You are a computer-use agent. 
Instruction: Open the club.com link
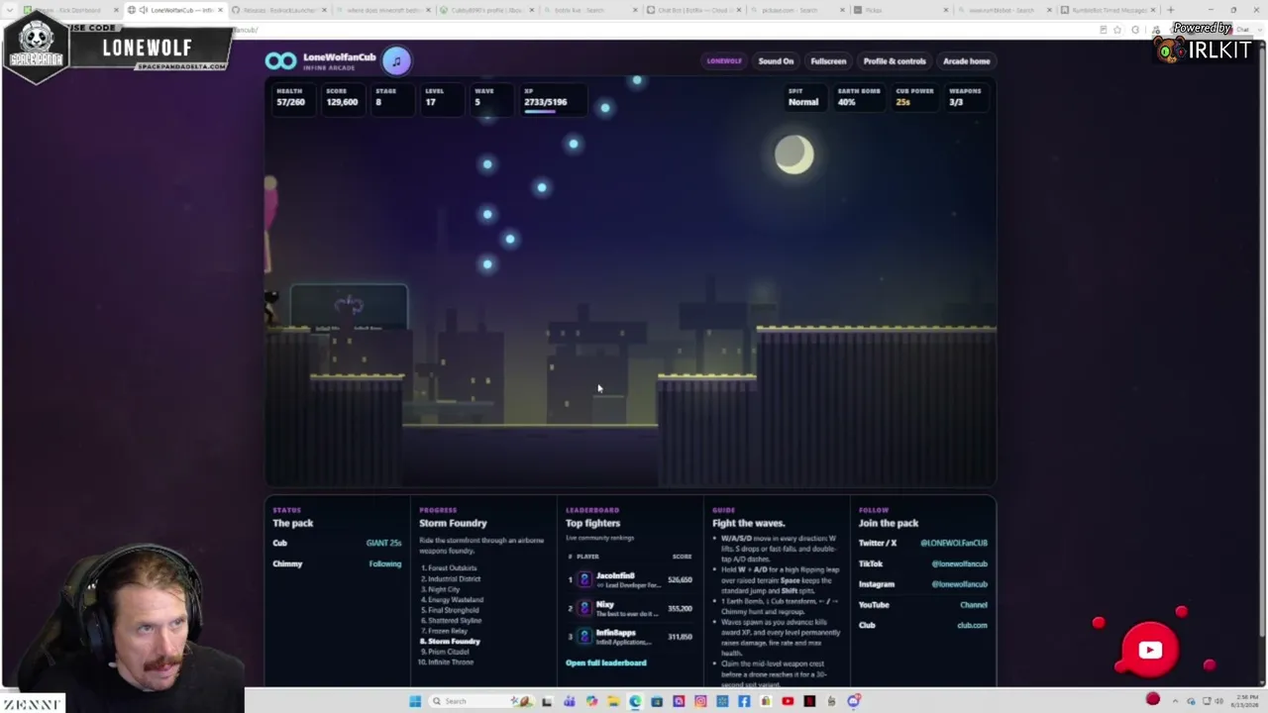click(x=972, y=625)
